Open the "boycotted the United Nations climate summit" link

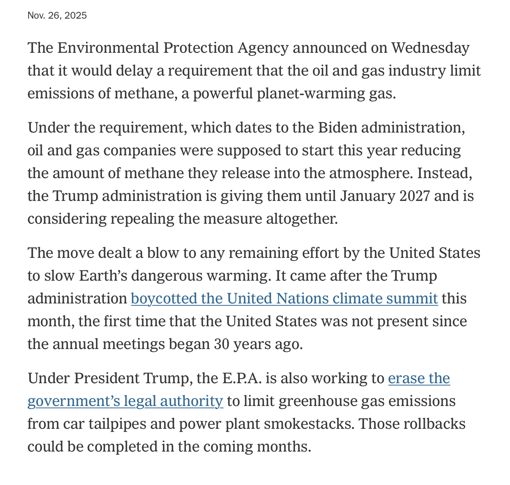284,299
